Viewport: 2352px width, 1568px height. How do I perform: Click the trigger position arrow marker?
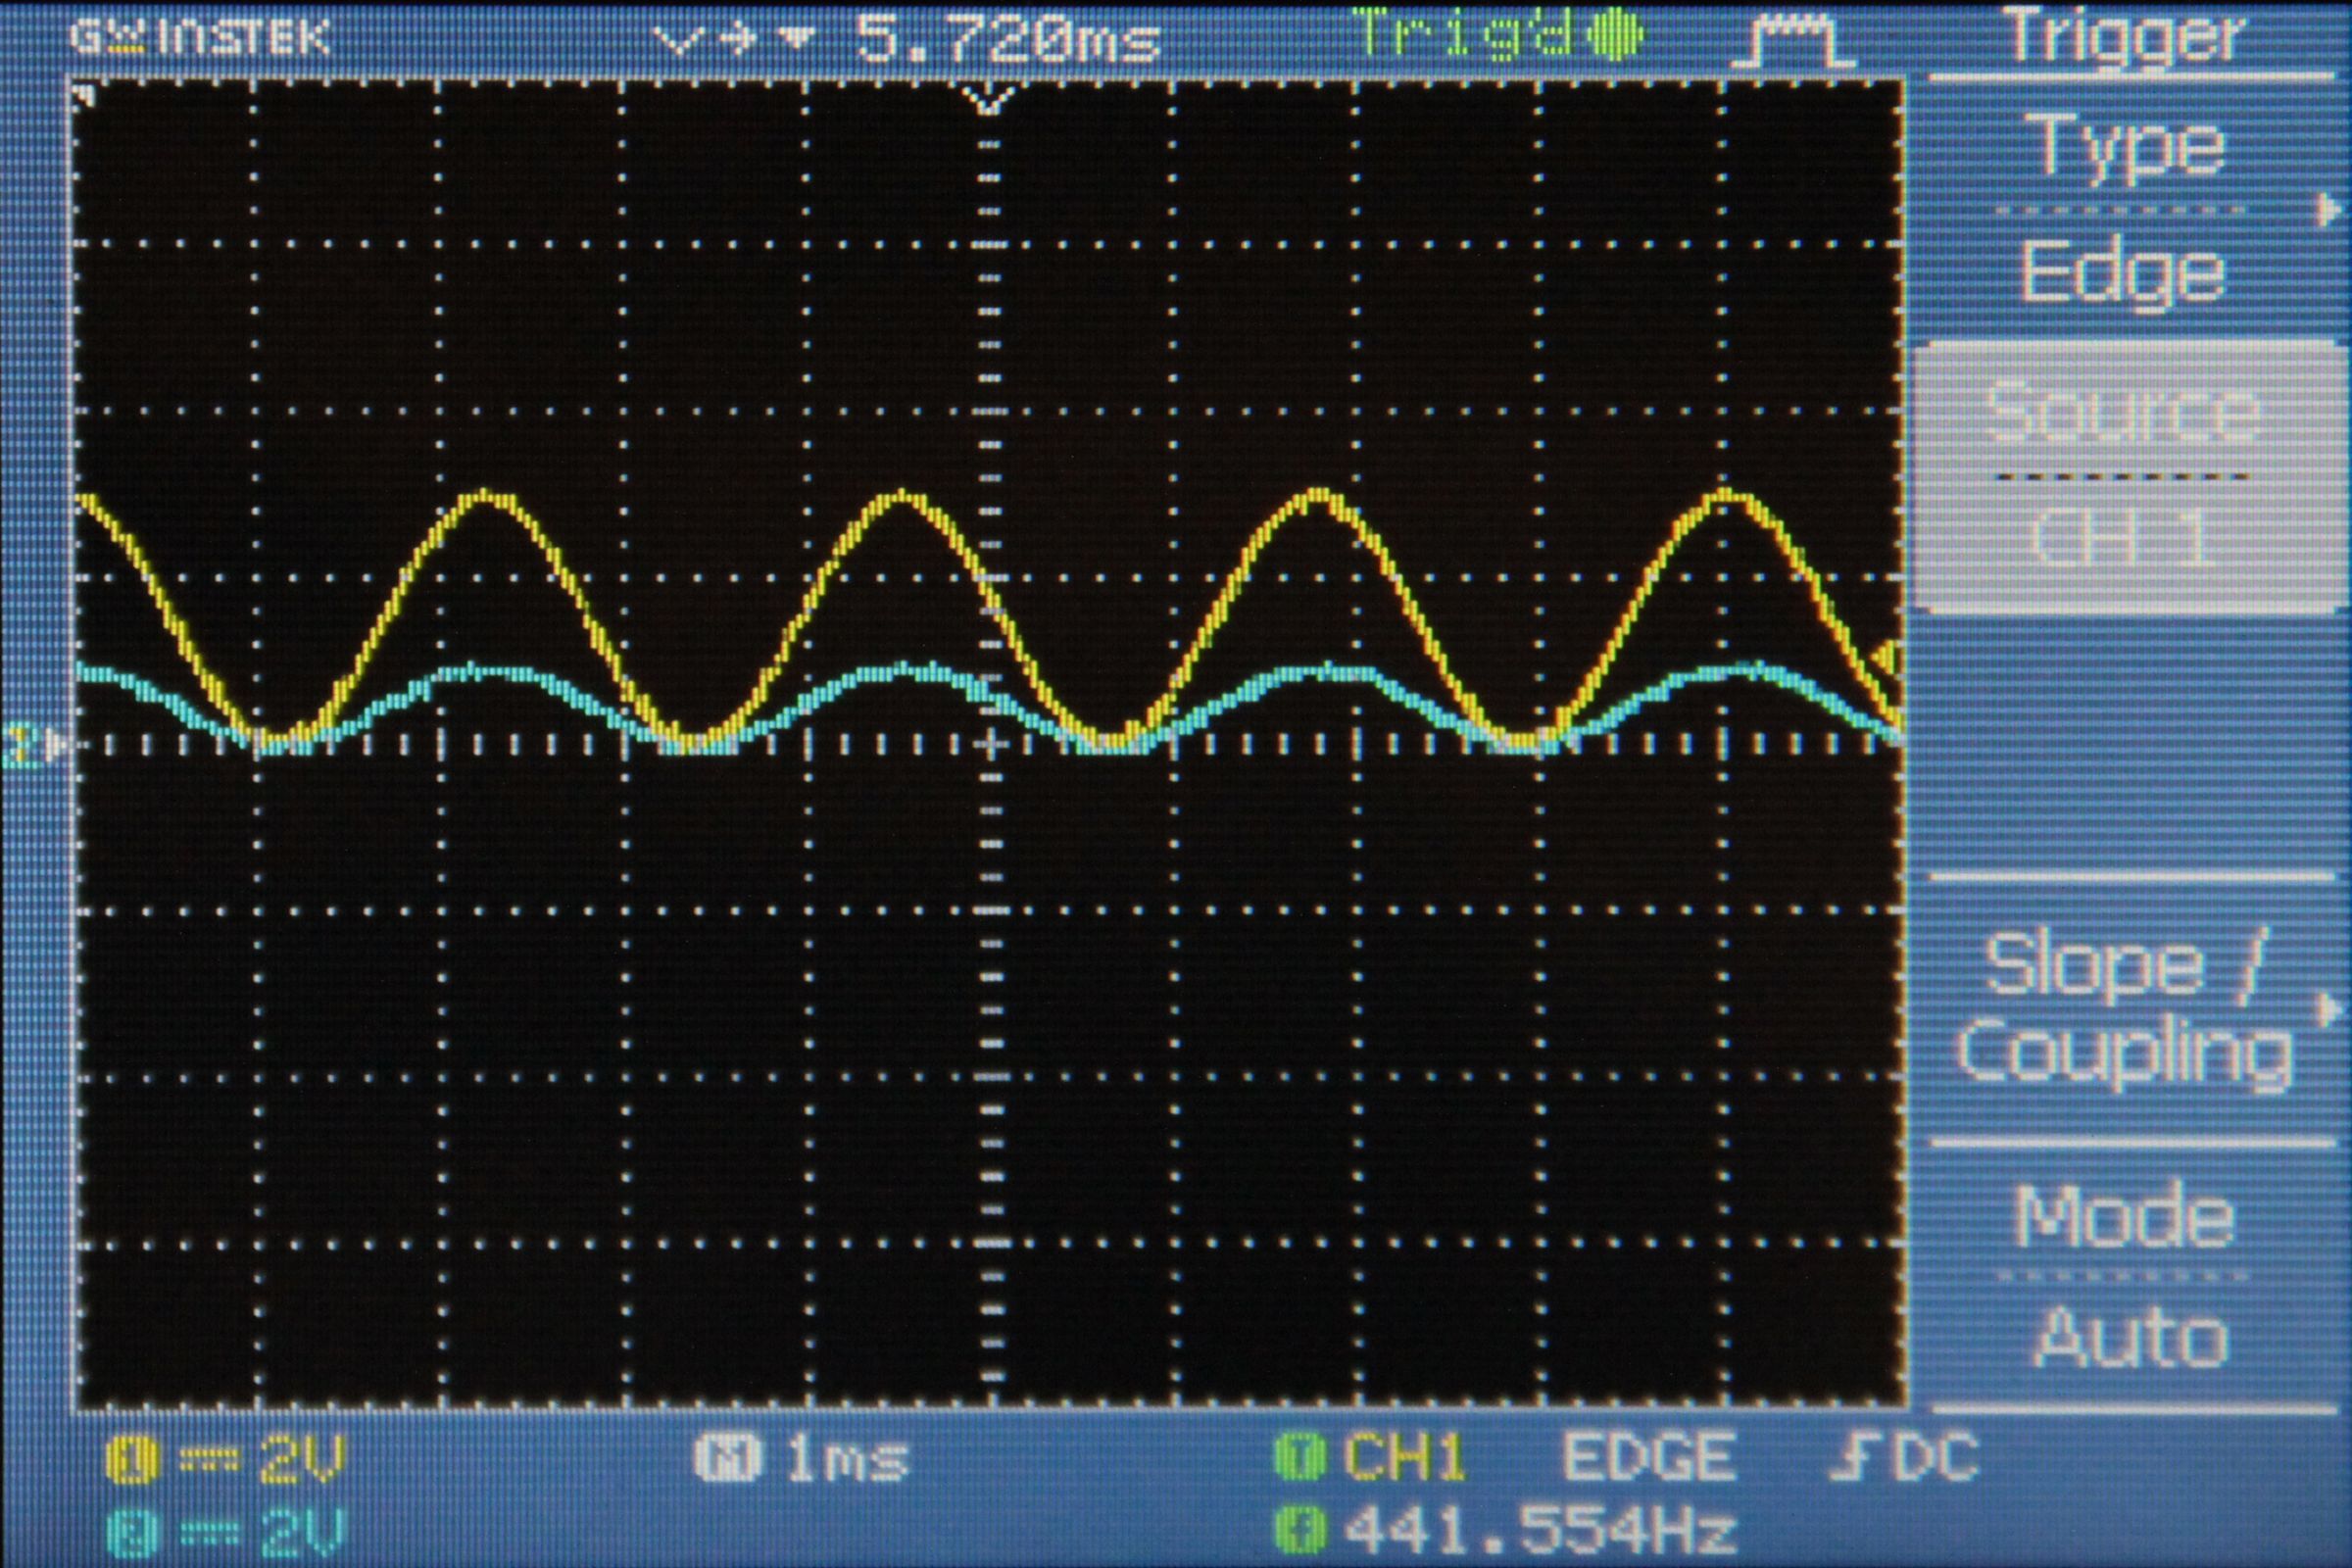pos(988,100)
